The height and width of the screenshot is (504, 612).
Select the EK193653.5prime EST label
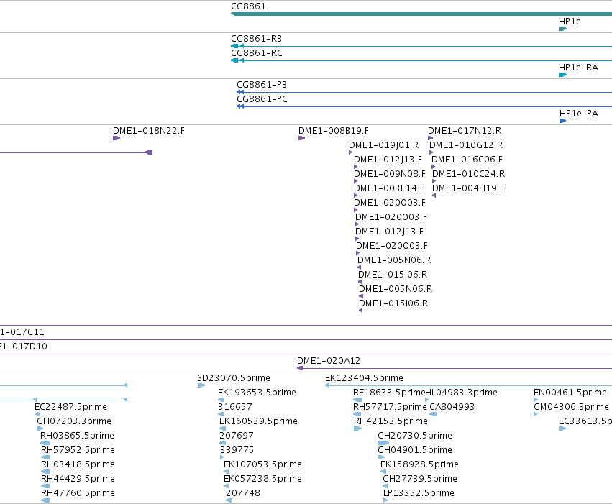[257, 393]
